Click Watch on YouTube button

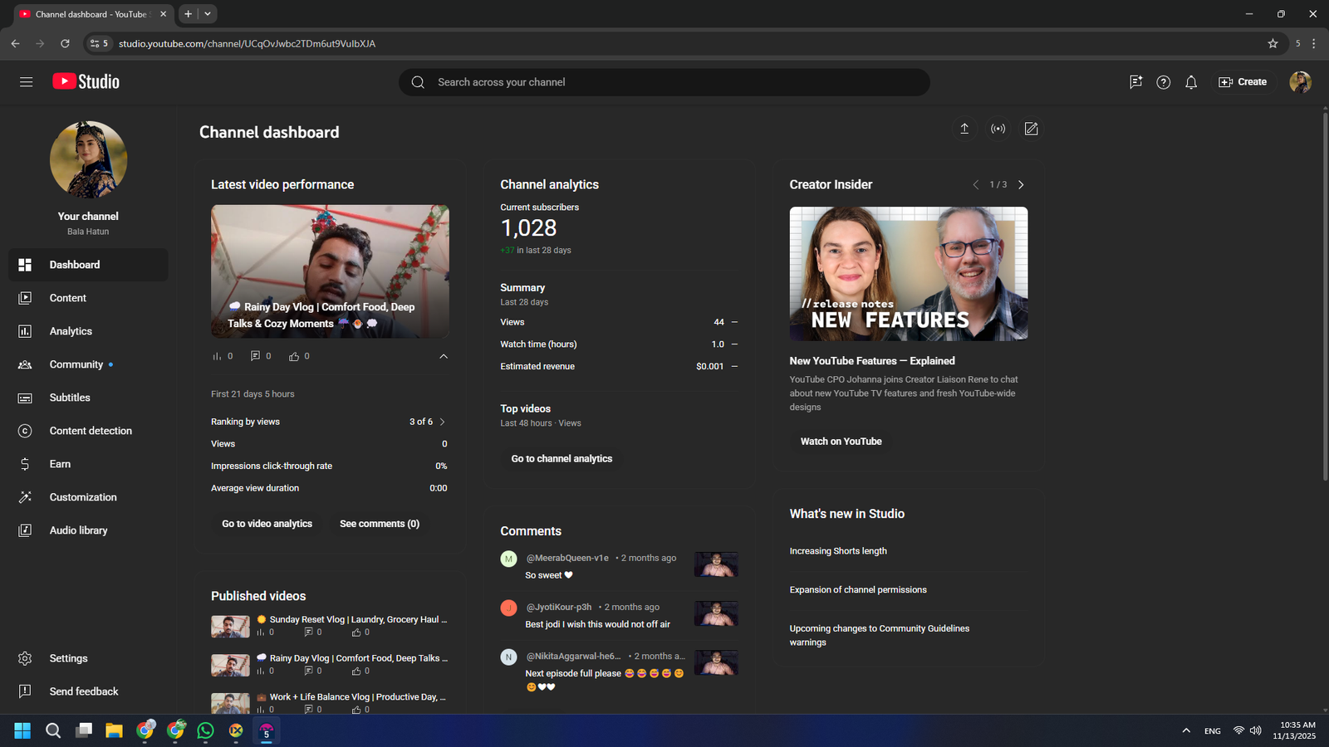[x=841, y=442]
